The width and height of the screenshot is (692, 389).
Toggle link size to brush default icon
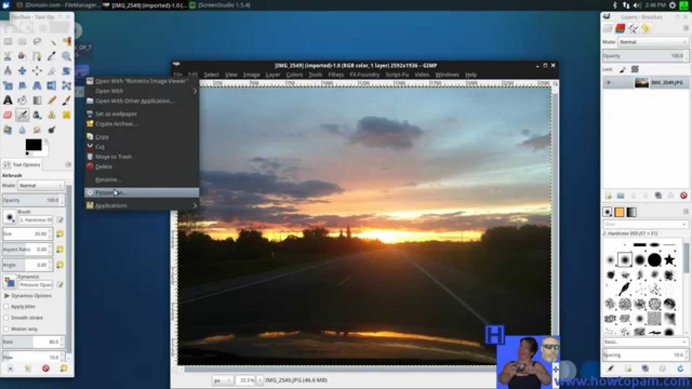pos(59,234)
